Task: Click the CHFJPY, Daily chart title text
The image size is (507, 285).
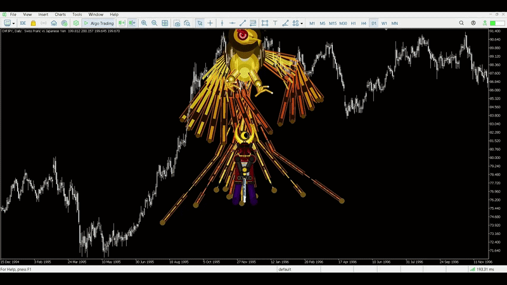Action: (60, 31)
